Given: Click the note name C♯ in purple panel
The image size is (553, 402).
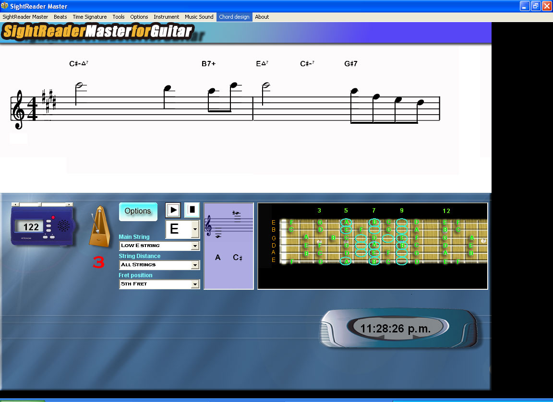Looking at the screenshot, I should pos(237,258).
